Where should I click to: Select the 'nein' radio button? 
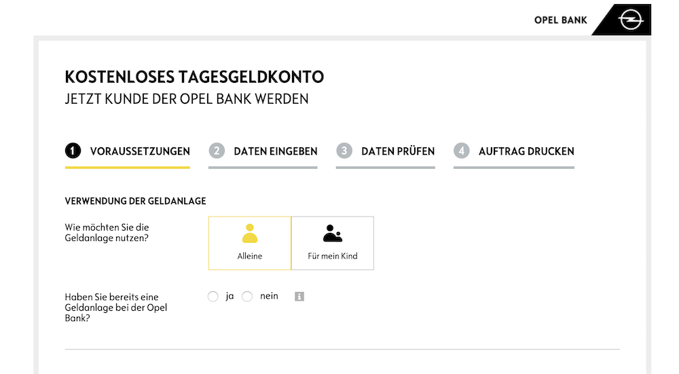click(247, 297)
